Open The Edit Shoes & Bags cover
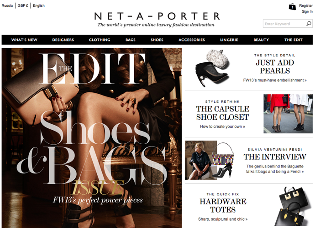The width and height of the screenshot is (315, 228). tap(92, 138)
